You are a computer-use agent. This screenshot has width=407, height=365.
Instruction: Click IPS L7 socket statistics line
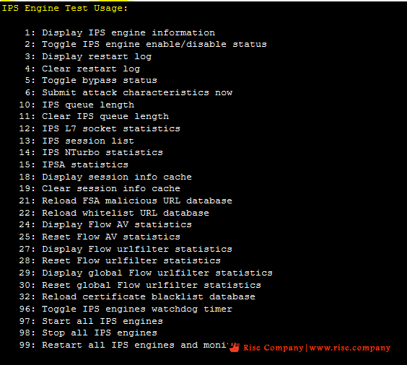(x=100, y=128)
